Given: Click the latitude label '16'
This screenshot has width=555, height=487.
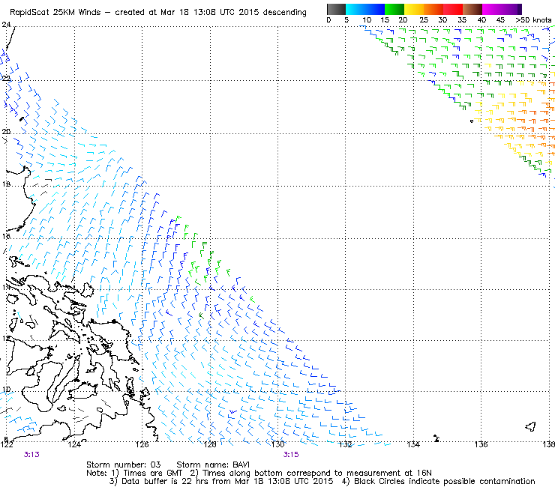Looking at the screenshot, I should (x=6, y=236).
